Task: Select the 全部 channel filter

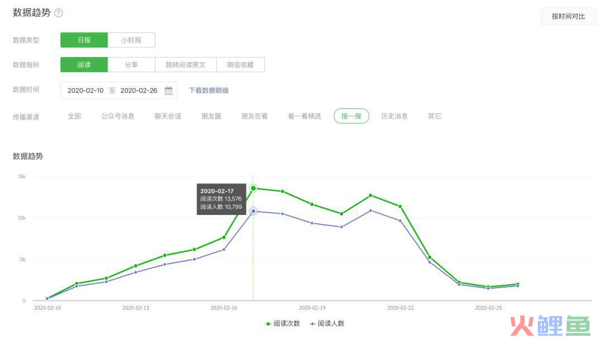Action: point(74,116)
